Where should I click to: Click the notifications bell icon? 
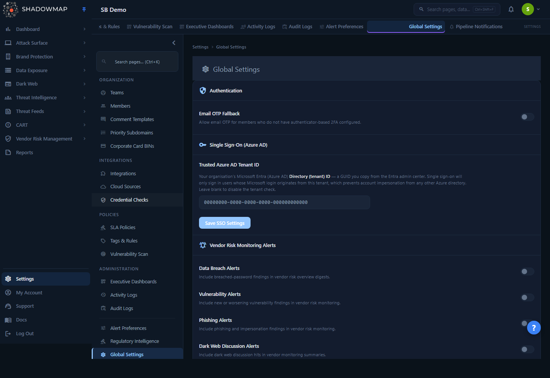pyautogui.click(x=511, y=10)
